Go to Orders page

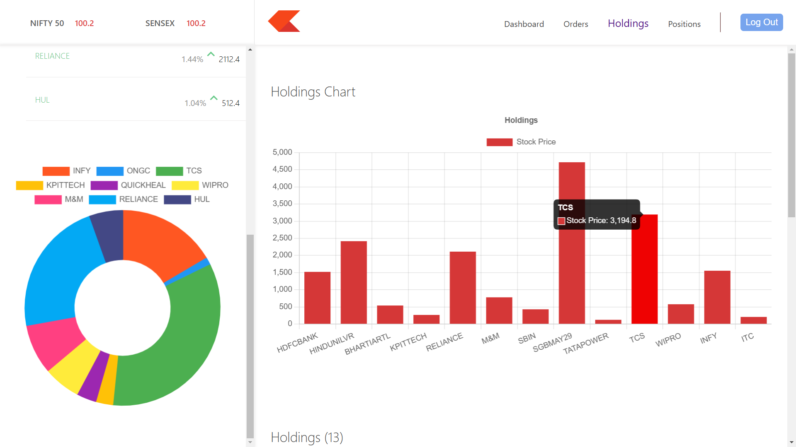(x=576, y=24)
